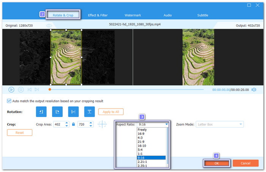Uncheck auto match output resolution
This screenshot has width=266, height=172.
(9, 101)
